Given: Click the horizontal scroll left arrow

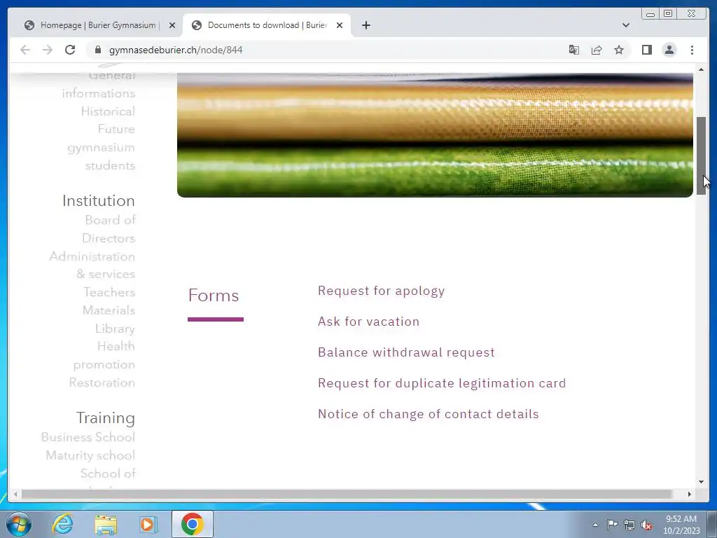Looking at the screenshot, I should (x=15, y=494).
